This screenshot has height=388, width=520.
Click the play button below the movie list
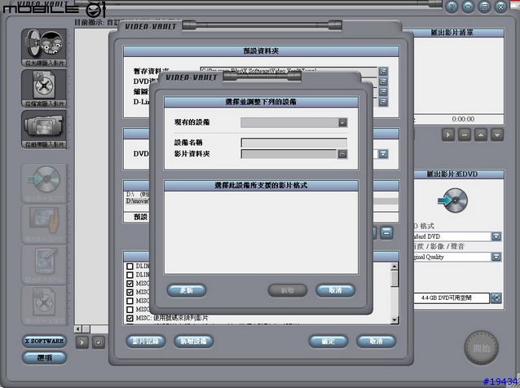(x=82, y=342)
